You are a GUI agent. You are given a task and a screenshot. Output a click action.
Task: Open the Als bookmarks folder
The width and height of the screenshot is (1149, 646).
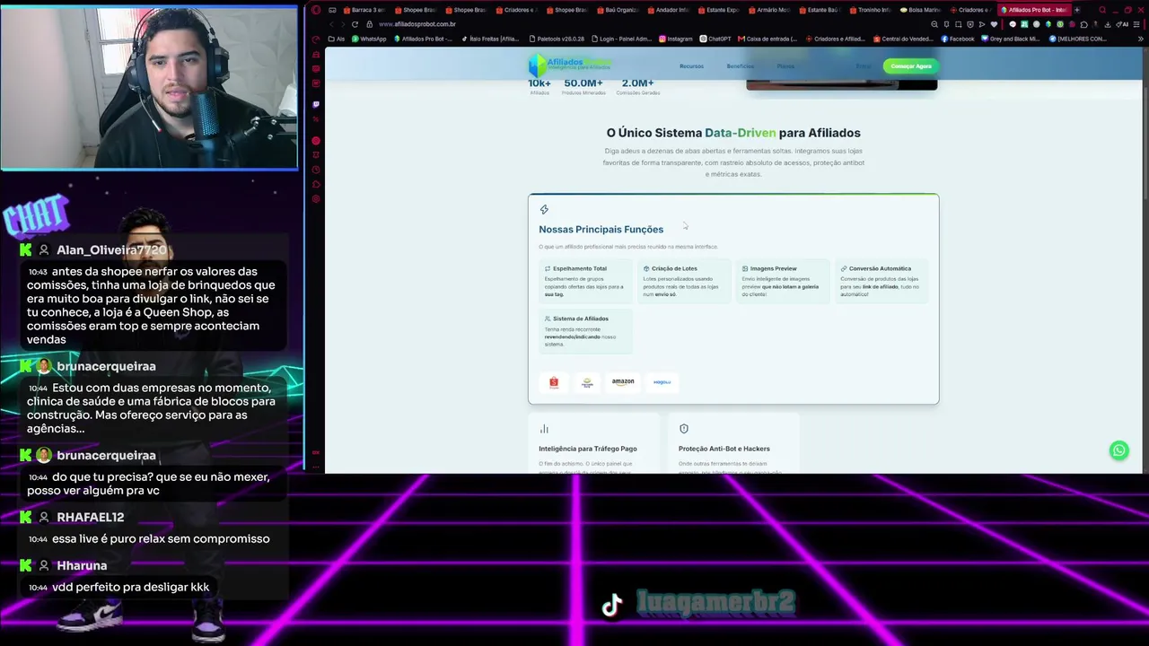[337, 39]
